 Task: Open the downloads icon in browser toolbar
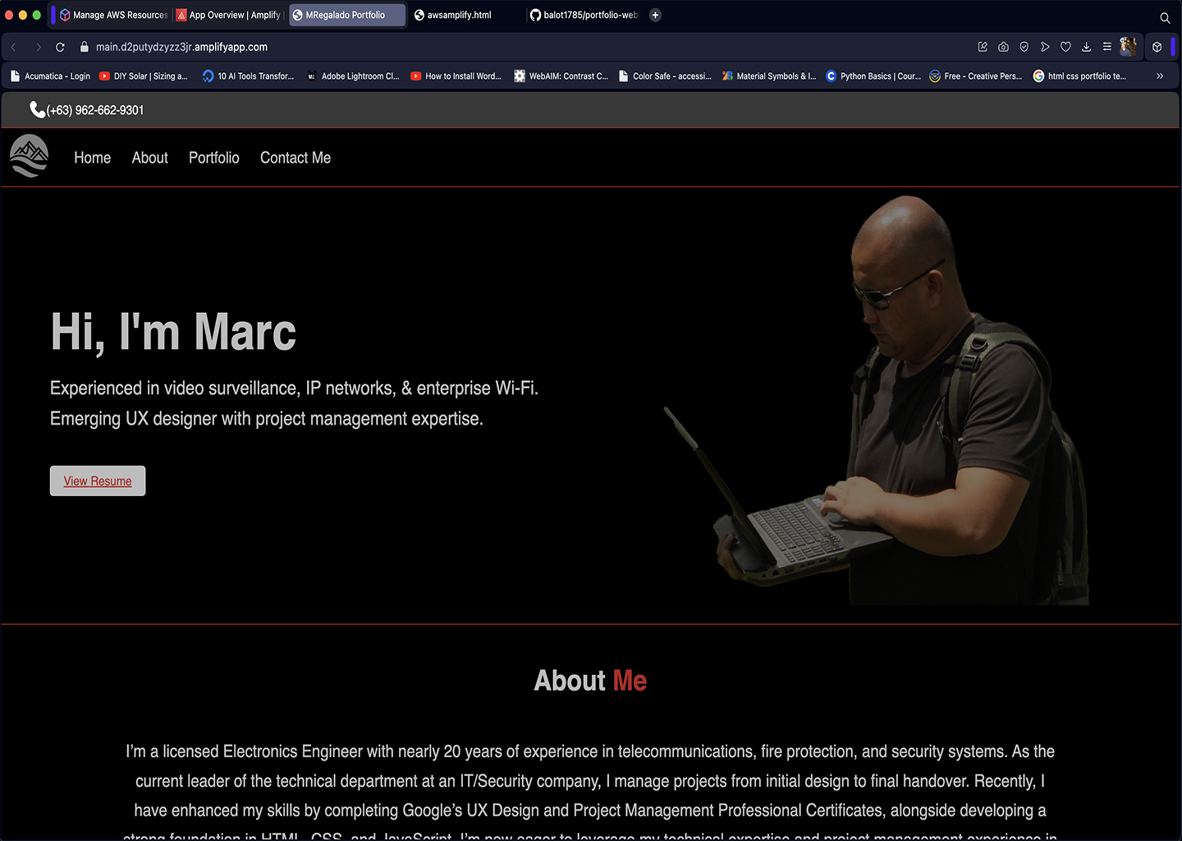1086,47
